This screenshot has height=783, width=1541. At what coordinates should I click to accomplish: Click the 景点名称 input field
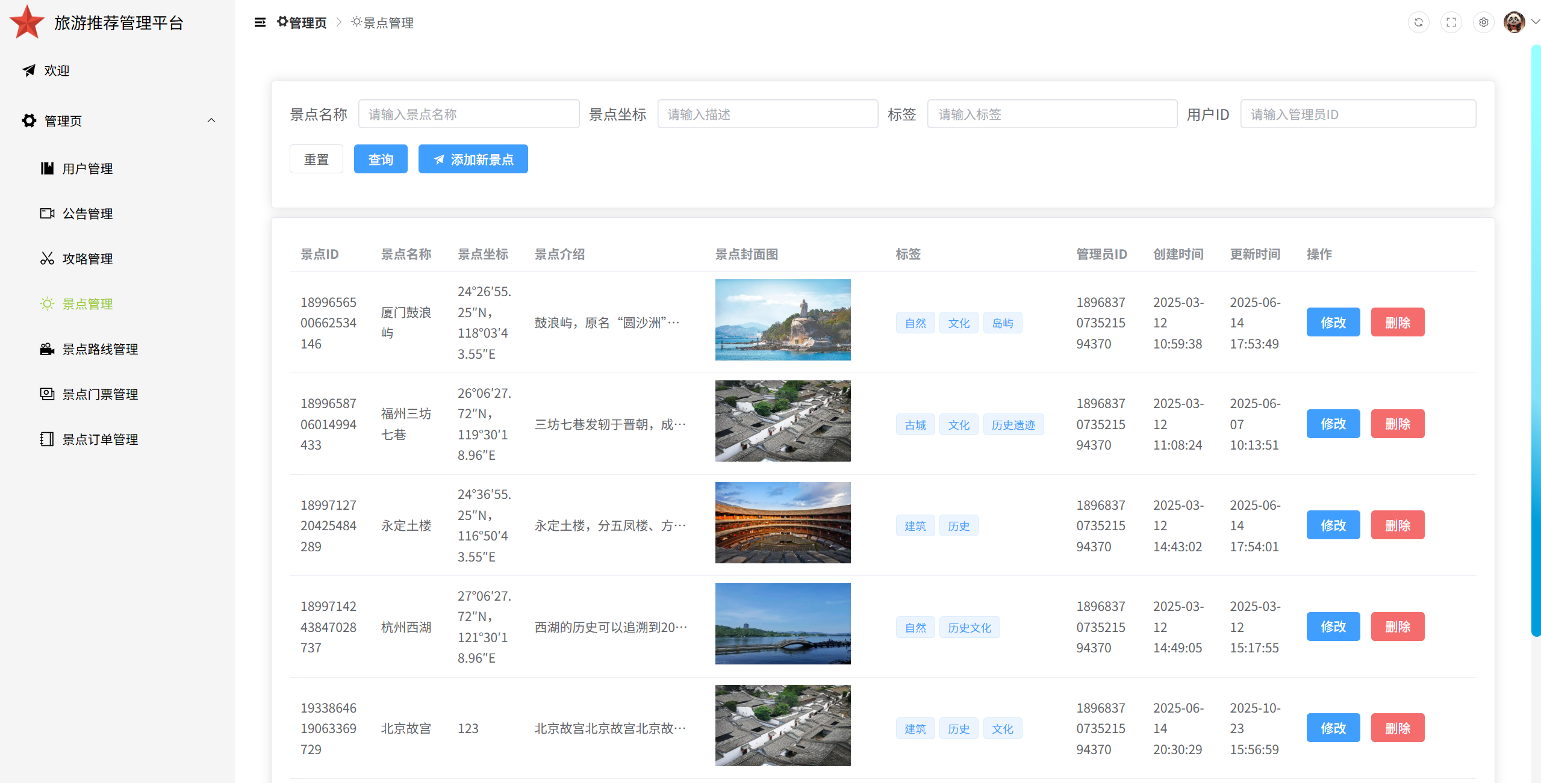tap(469, 114)
